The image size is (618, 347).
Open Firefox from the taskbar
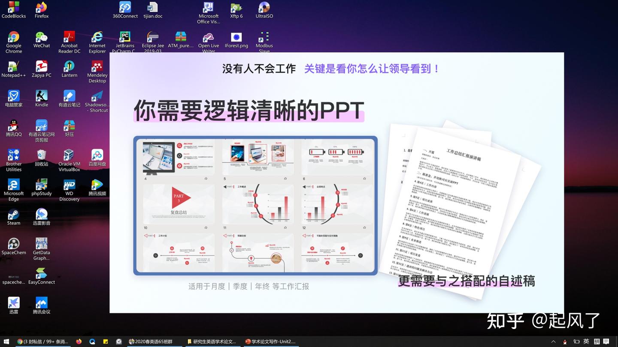coord(79,341)
